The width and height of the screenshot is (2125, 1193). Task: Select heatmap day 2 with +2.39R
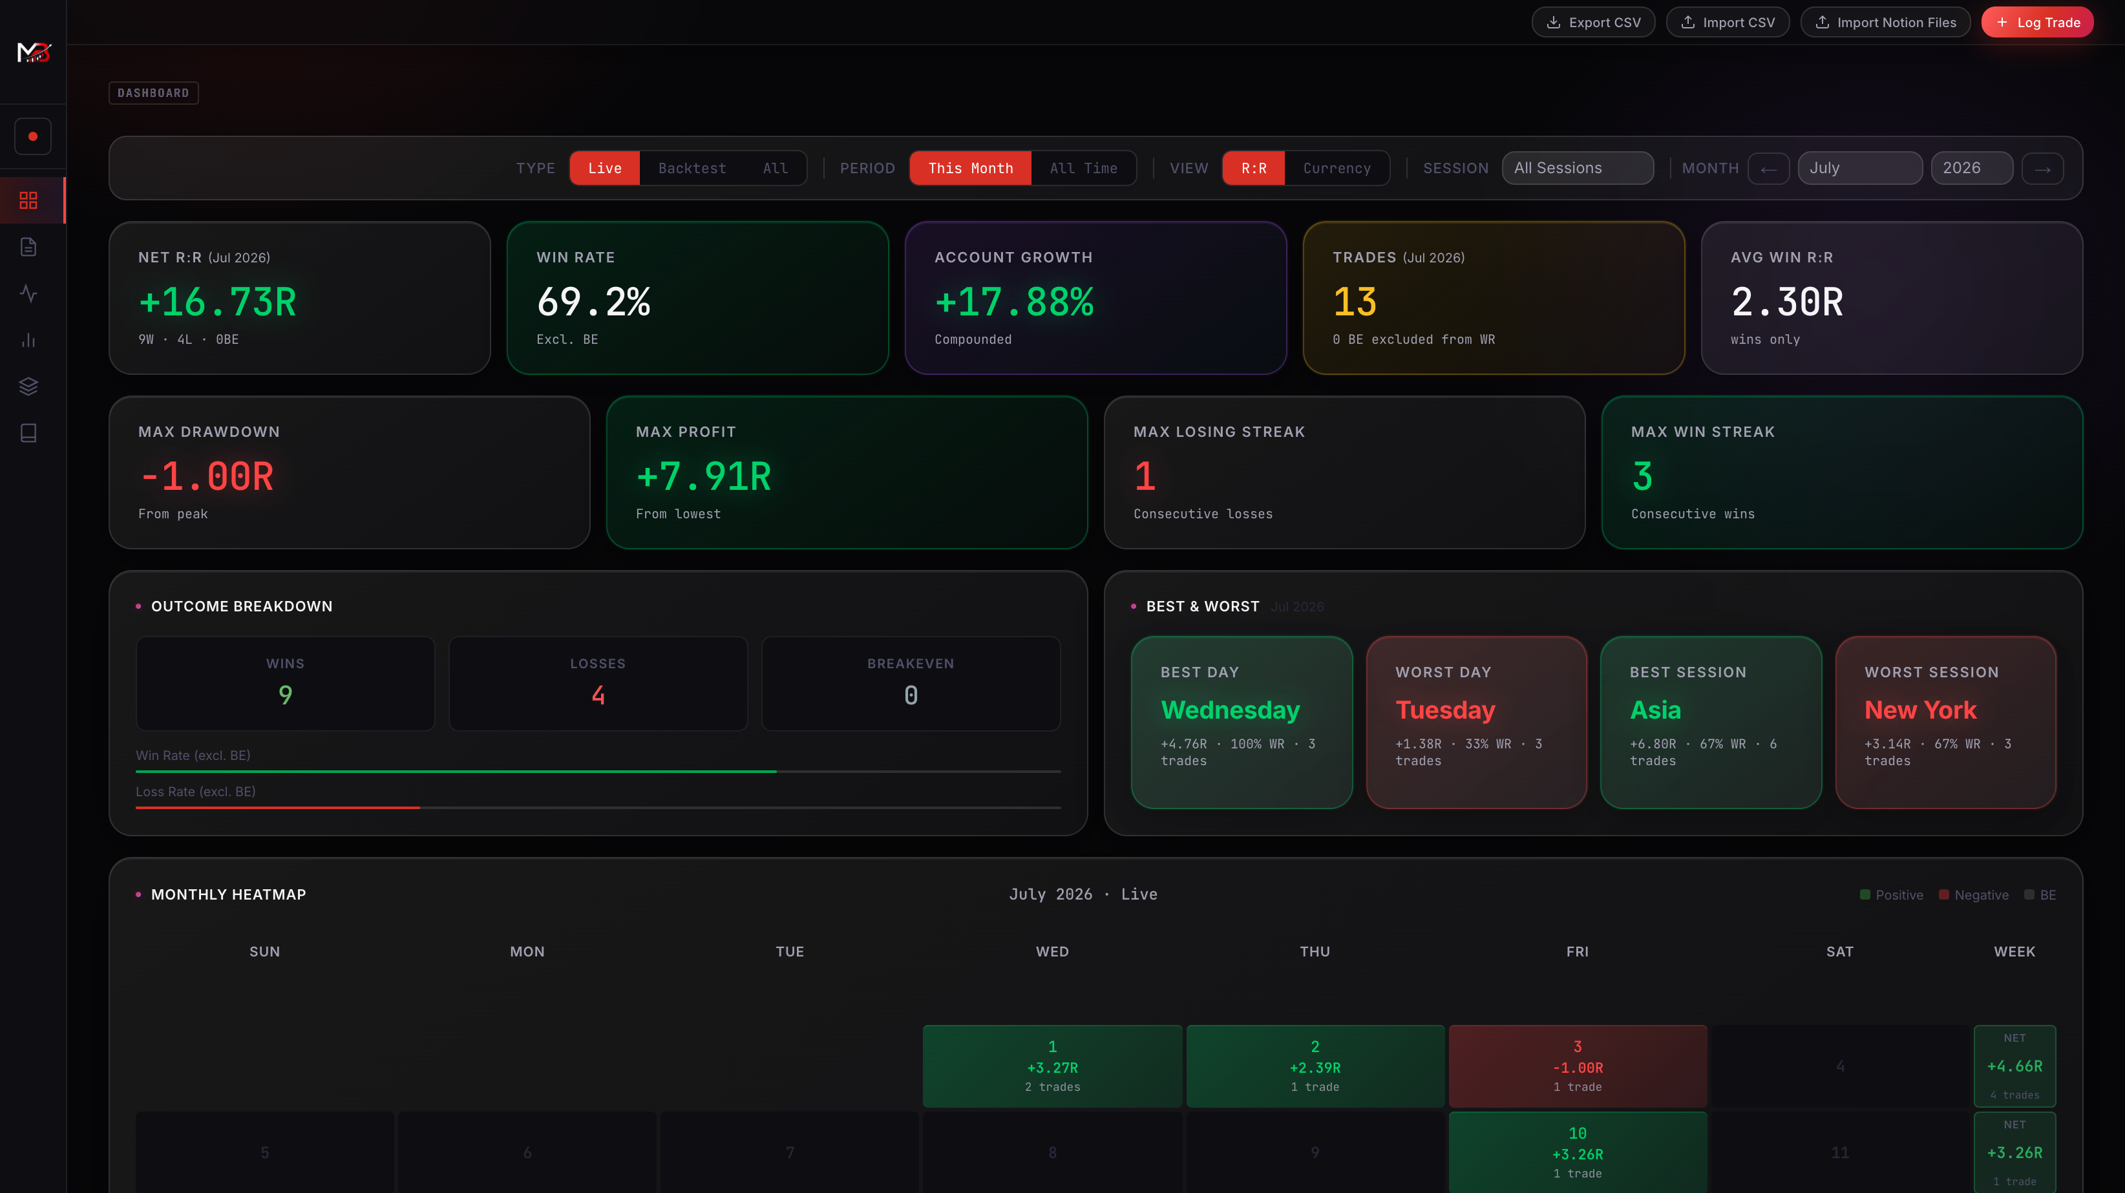(x=1315, y=1066)
